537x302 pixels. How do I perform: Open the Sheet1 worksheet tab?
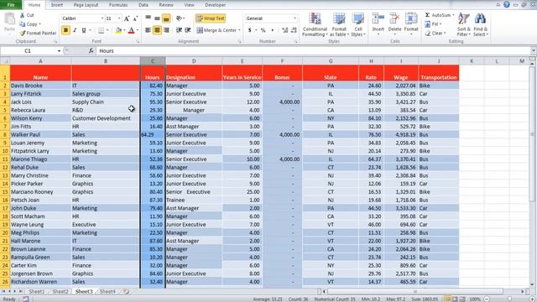point(36,291)
